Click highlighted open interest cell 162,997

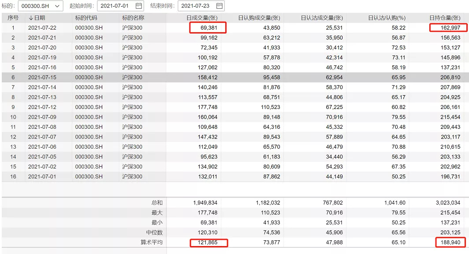click(x=448, y=27)
